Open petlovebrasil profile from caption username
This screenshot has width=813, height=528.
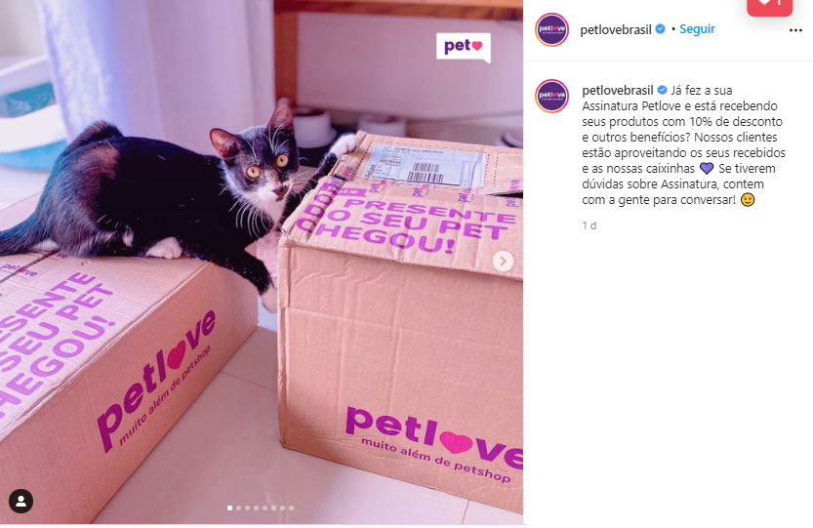pyautogui.click(x=618, y=90)
